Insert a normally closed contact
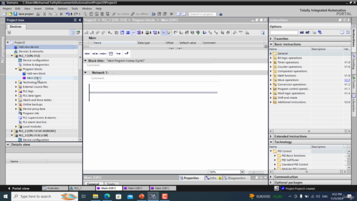The image size is (357, 201). coord(95,54)
